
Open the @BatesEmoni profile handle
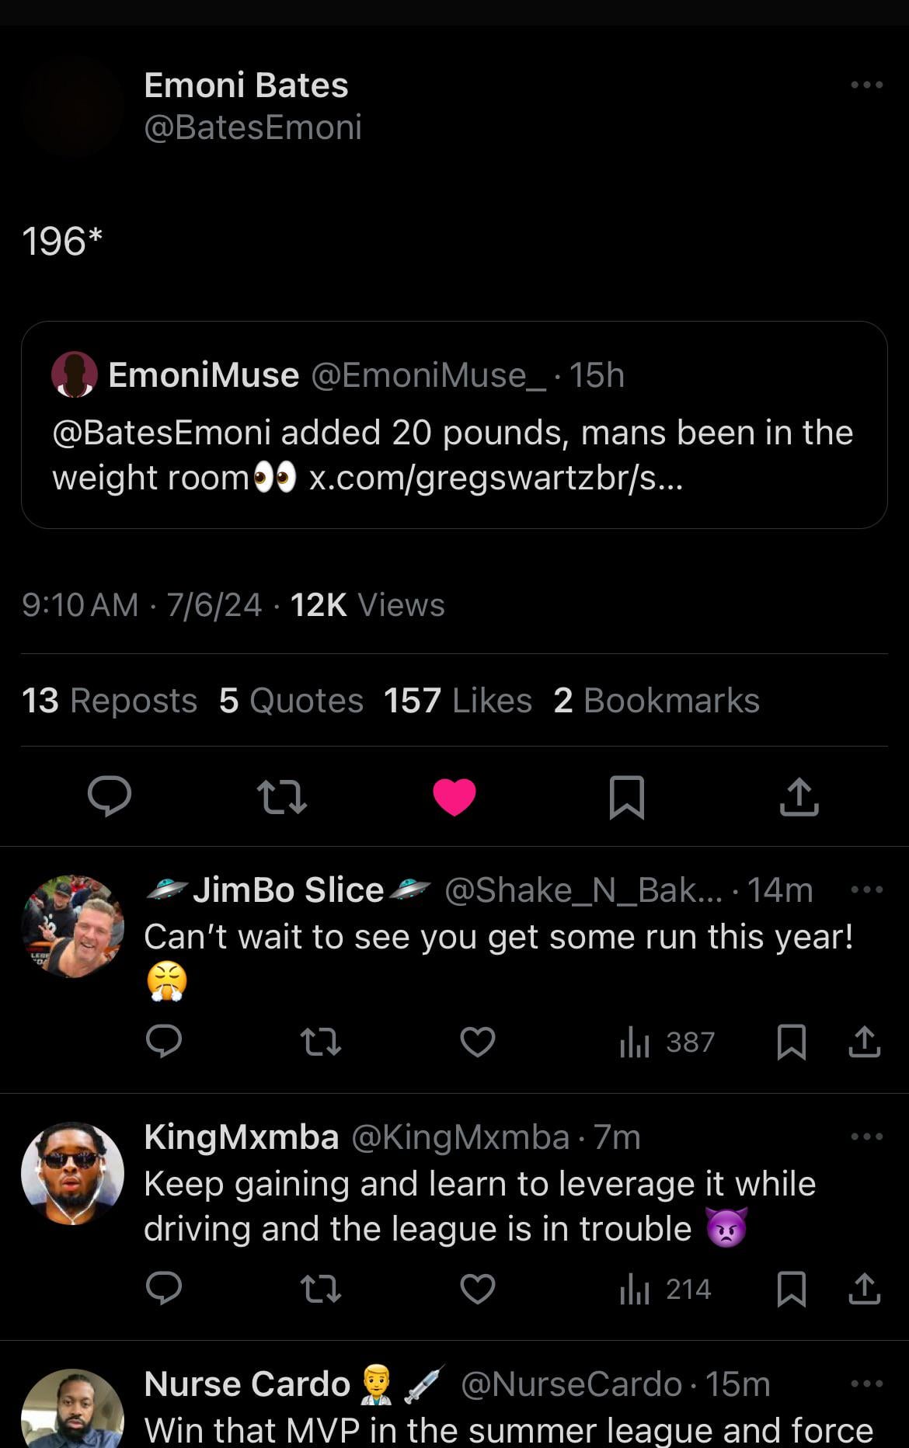pyautogui.click(x=252, y=127)
